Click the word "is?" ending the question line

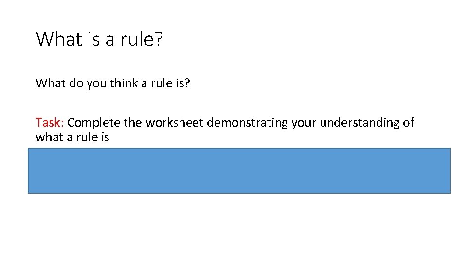click(182, 83)
